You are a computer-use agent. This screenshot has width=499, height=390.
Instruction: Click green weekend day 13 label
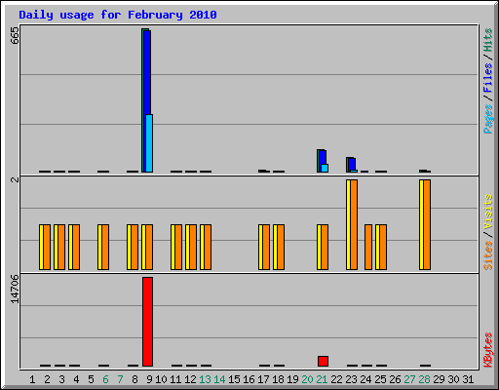pos(205,379)
